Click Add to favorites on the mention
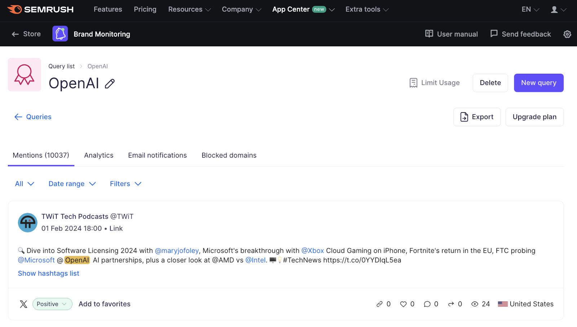 click(104, 304)
